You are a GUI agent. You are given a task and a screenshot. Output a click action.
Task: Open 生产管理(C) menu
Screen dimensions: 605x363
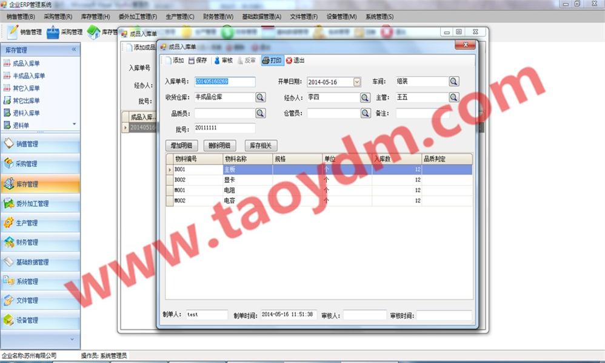pos(180,16)
